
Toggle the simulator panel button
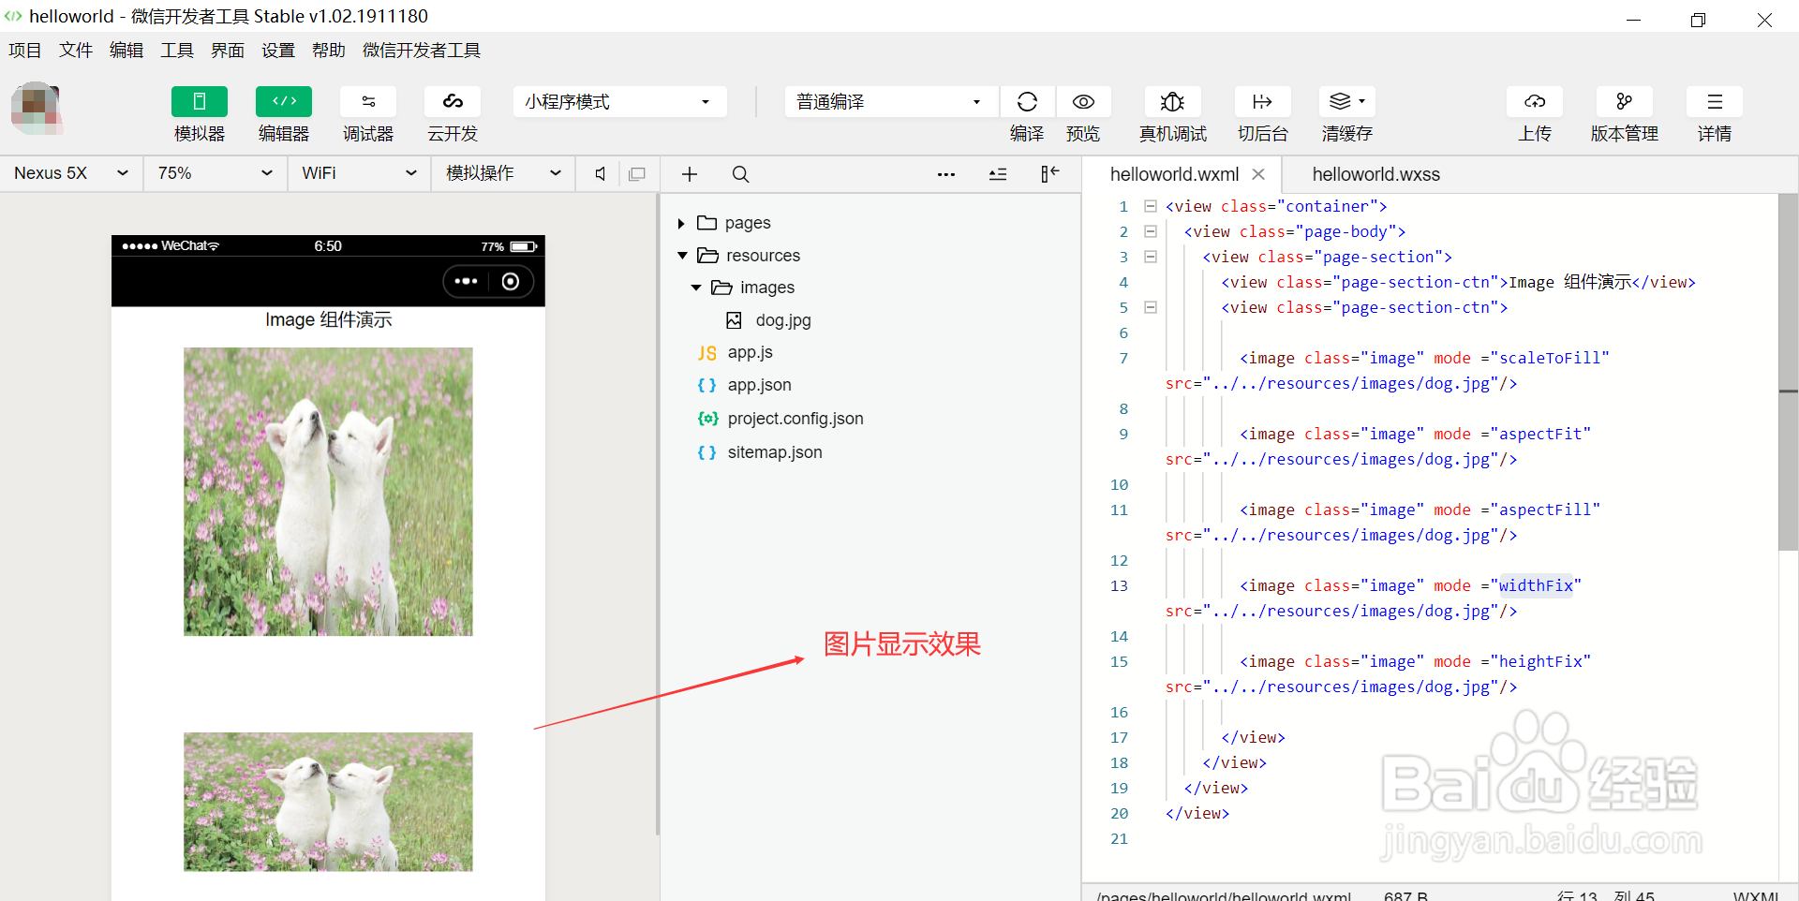199,101
